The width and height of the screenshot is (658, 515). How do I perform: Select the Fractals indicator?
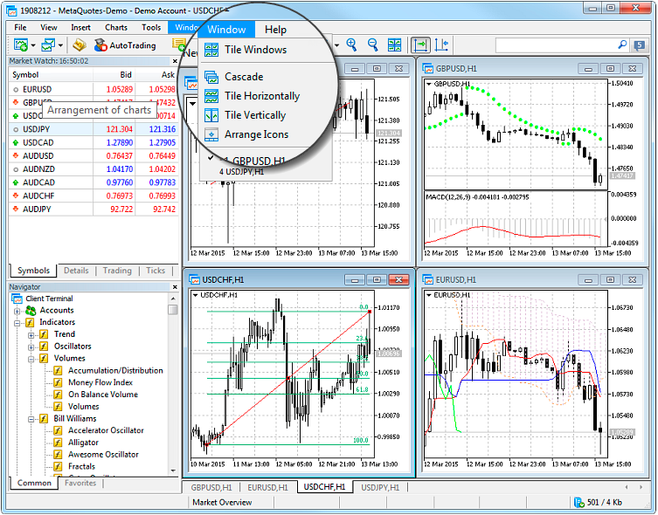click(81, 467)
